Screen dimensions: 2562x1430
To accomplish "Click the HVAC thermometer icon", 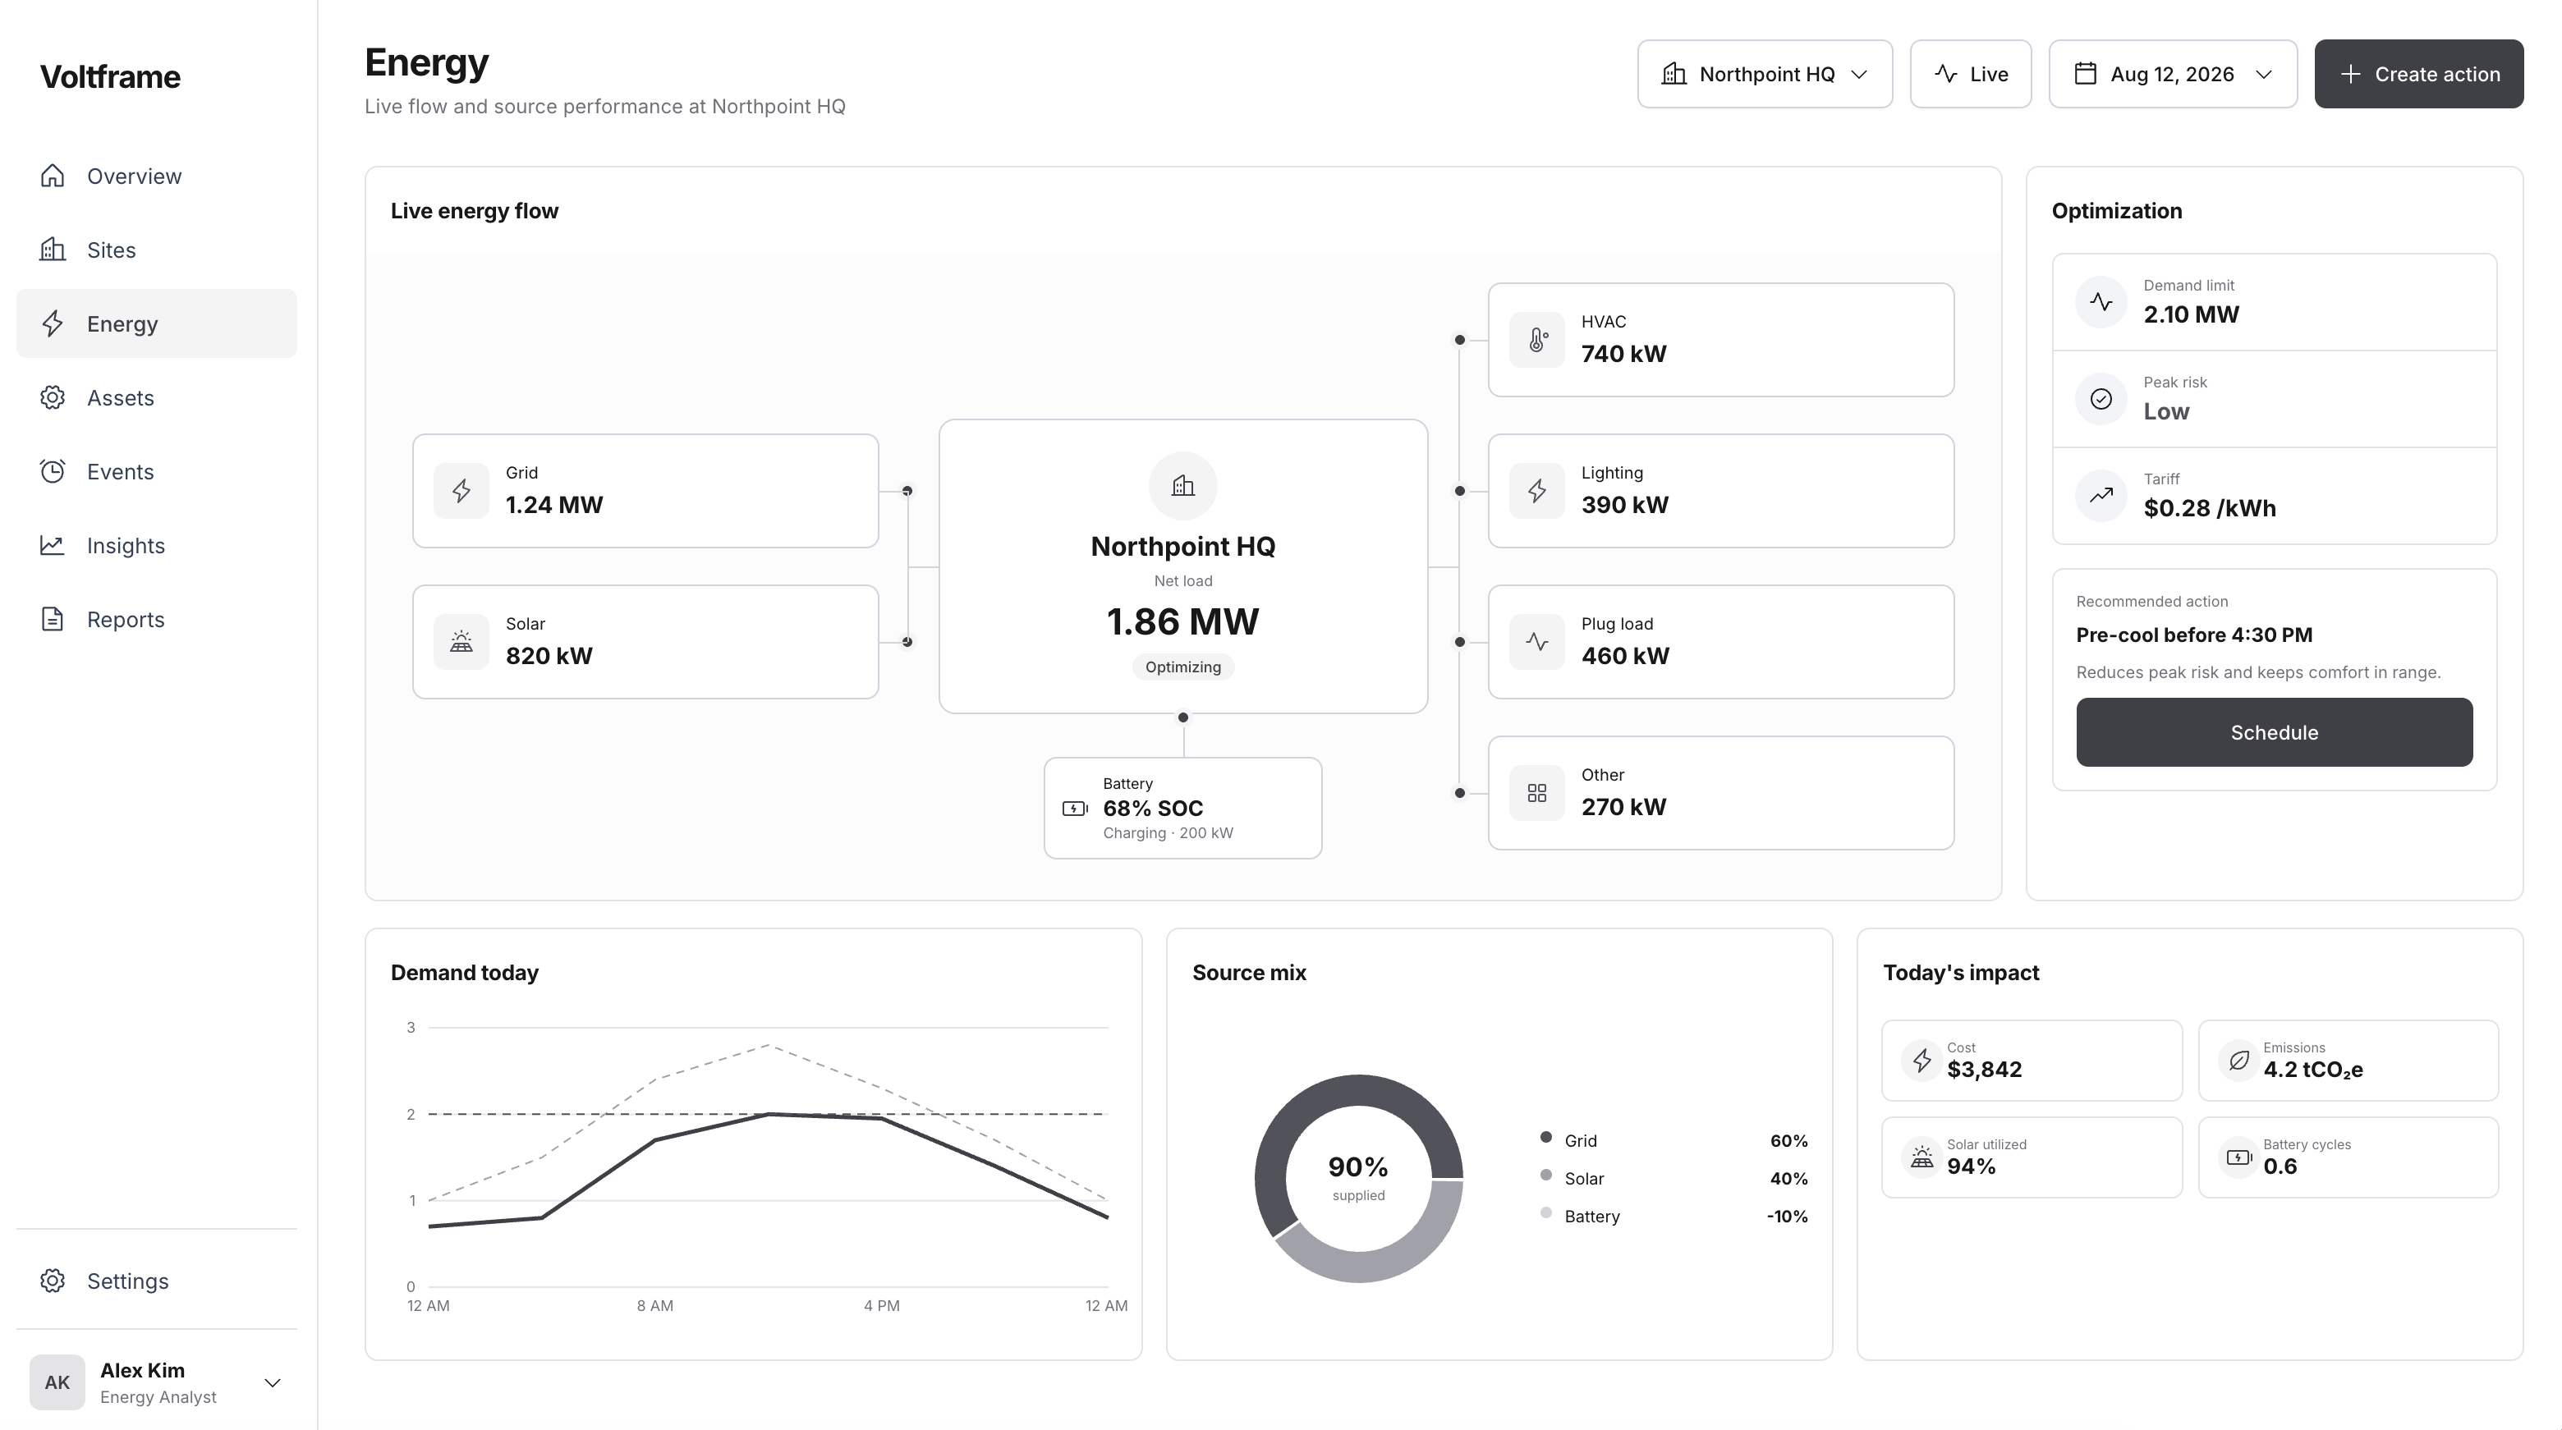I will tap(1536, 340).
